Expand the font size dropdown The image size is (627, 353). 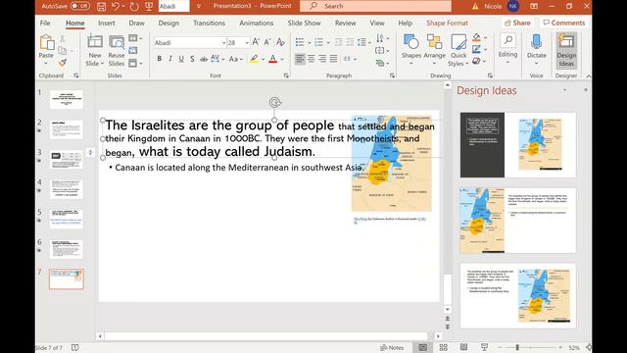tap(247, 42)
